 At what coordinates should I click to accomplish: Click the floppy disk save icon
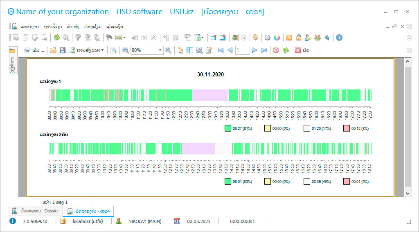(x=63, y=50)
